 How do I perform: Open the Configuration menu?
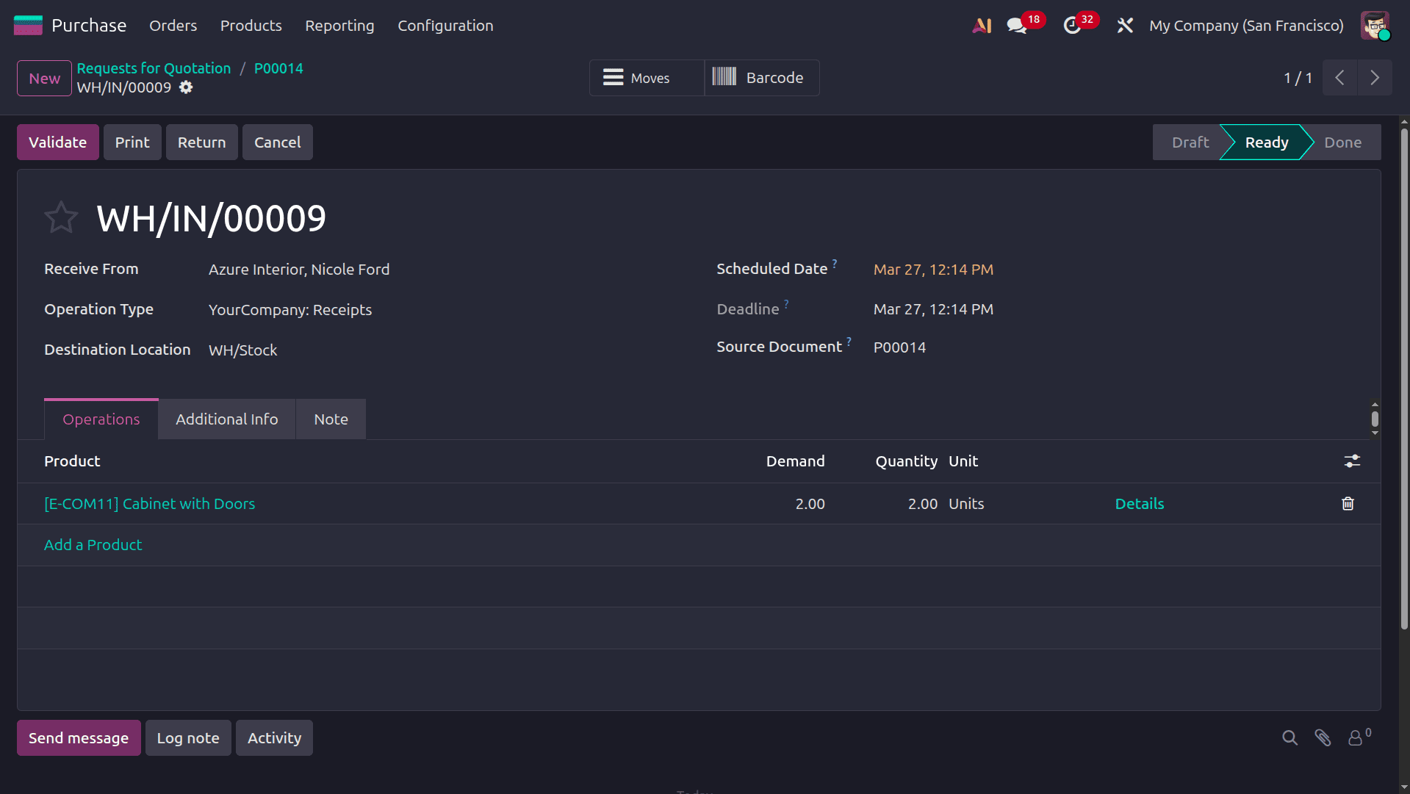[x=445, y=25]
